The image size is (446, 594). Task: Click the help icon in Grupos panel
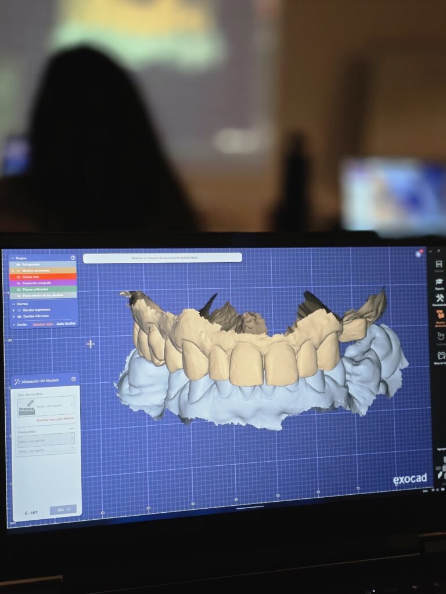click(73, 258)
